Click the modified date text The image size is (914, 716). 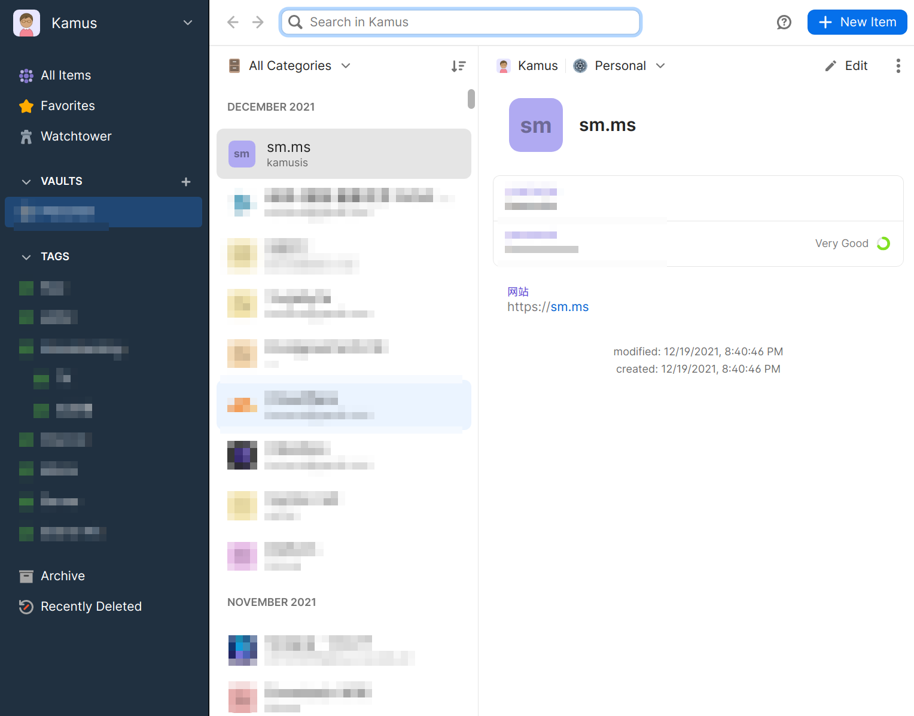point(698,352)
